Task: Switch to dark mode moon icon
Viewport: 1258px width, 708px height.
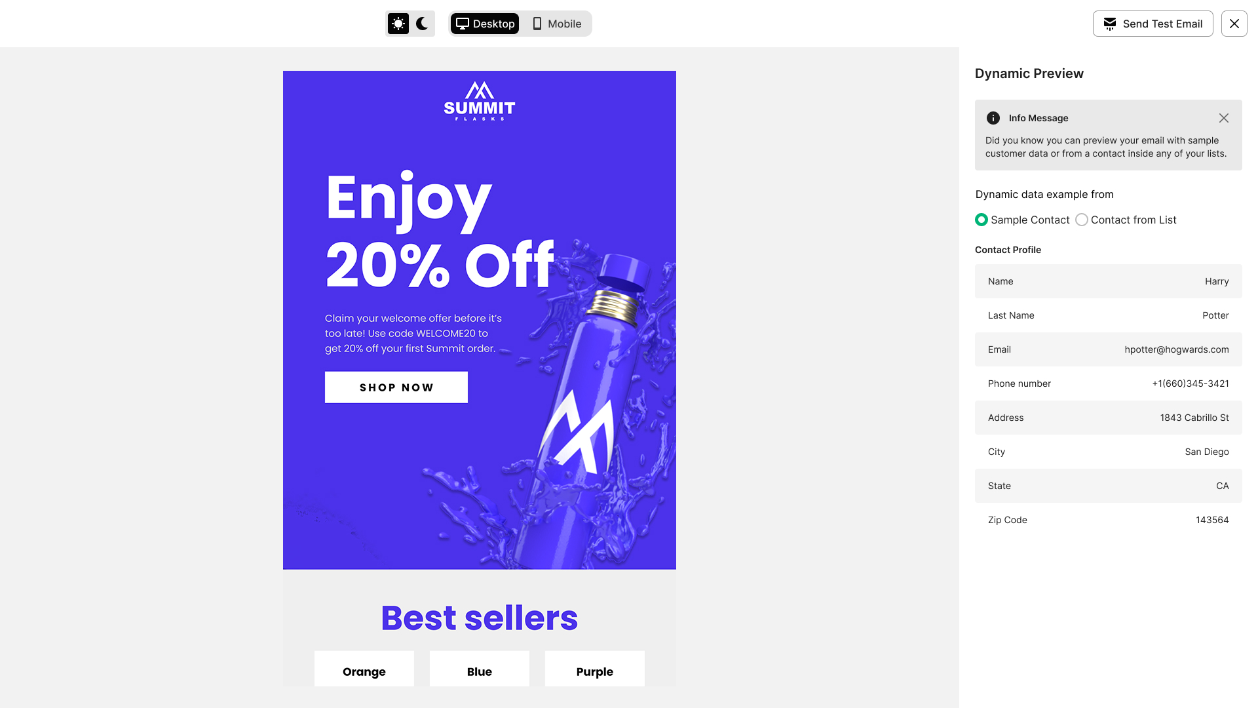Action: pyautogui.click(x=422, y=24)
